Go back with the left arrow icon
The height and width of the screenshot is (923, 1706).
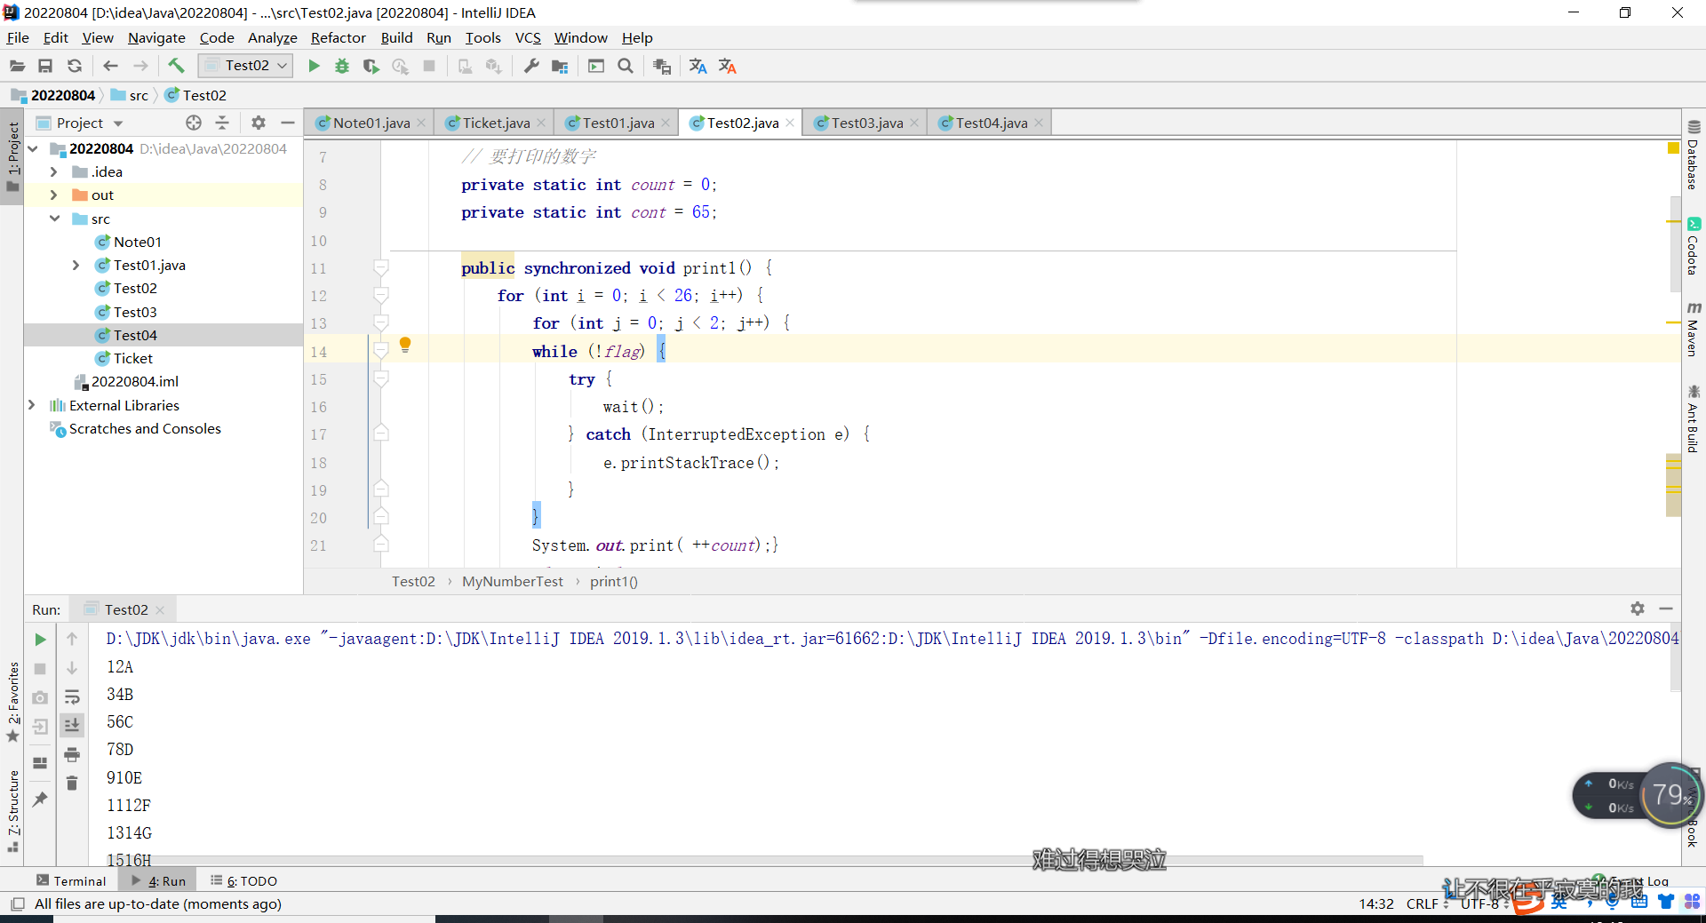click(x=110, y=66)
